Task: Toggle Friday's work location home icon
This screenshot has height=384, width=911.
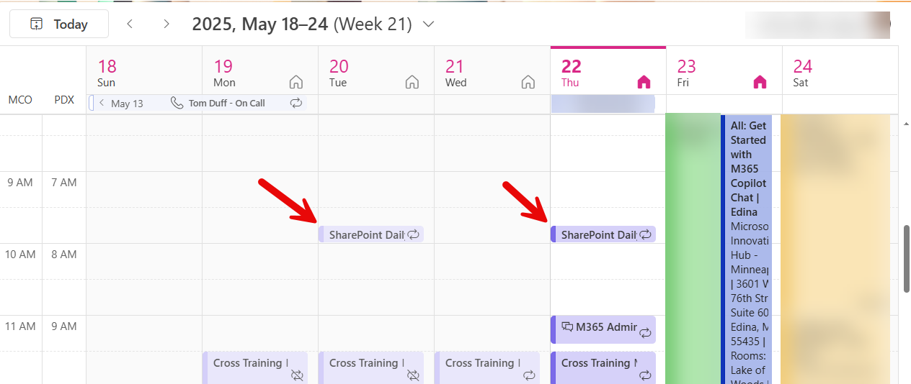Action: 760,82
